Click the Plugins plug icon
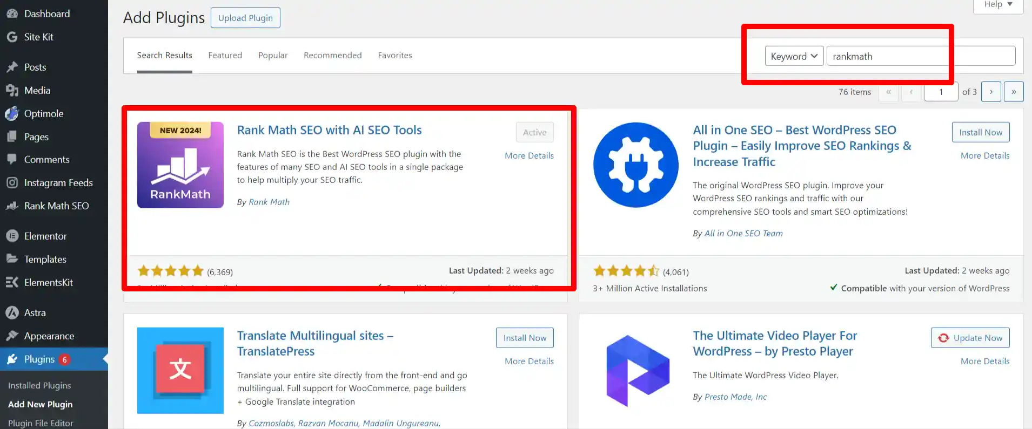1032x429 pixels. click(x=12, y=359)
